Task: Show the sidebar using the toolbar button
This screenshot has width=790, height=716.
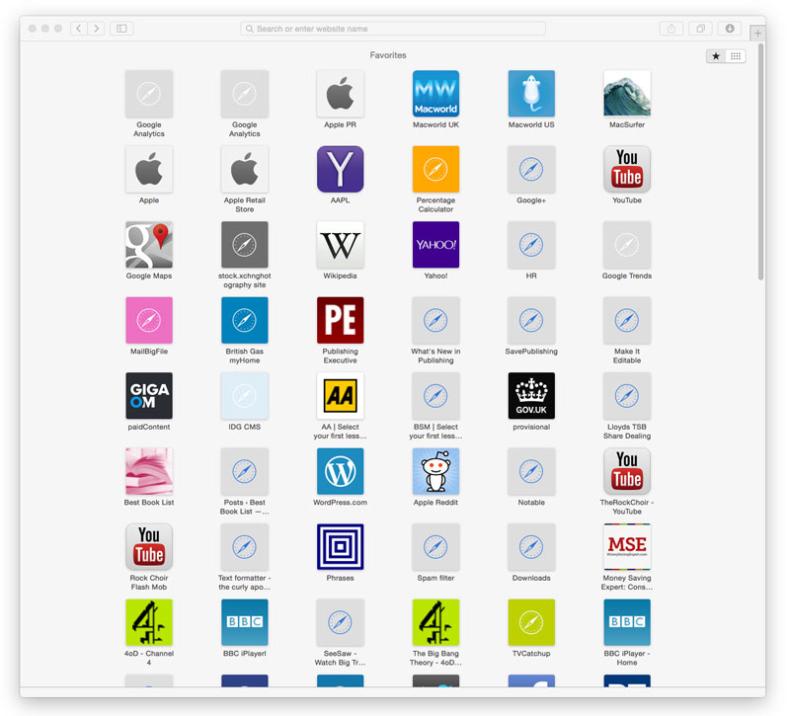Action: click(x=121, y=29)
